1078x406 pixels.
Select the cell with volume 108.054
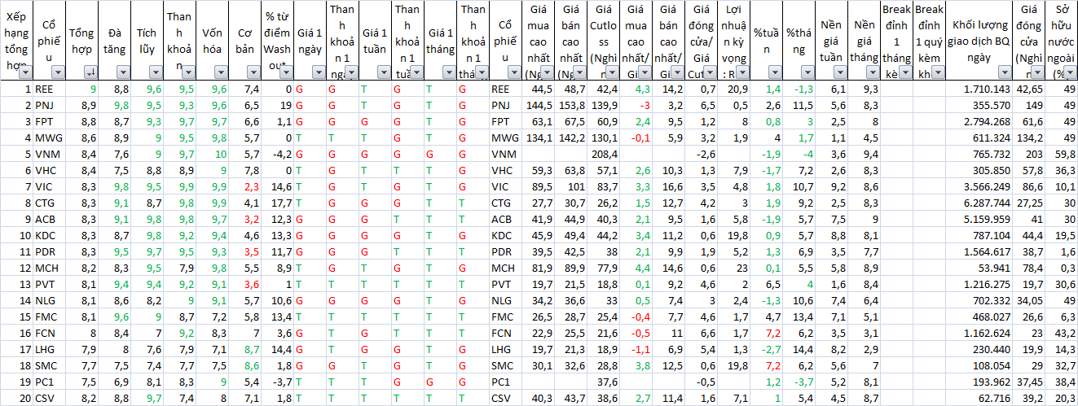[979, 365]
